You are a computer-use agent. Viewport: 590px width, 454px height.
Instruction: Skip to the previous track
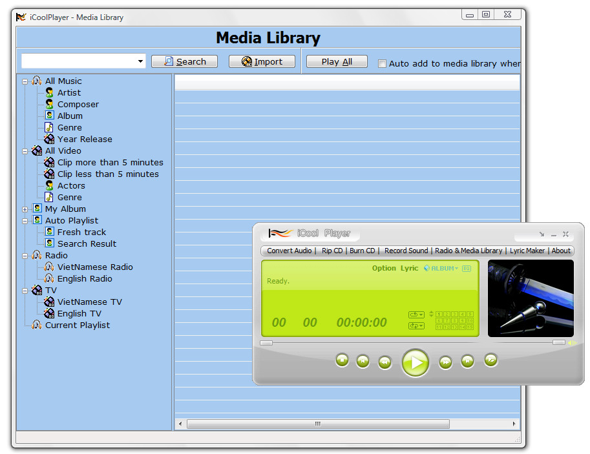[x=363, y=361]
